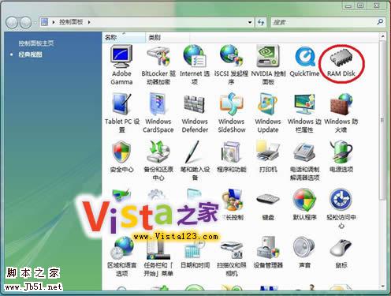Open 家长控制 parental controls icon
This screenshot has width=391, height=296.
click(233, 200)
